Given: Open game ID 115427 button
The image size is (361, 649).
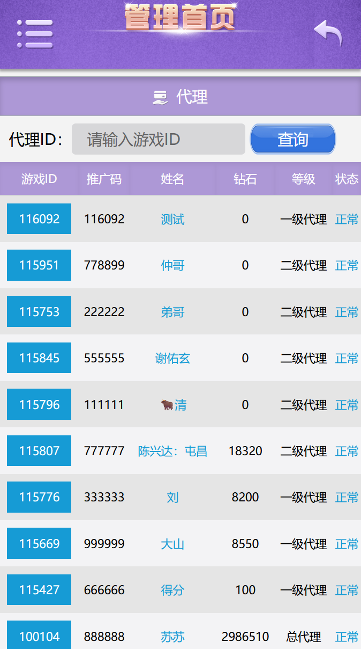Looking at the screenshot, I should tap(39, 590).
